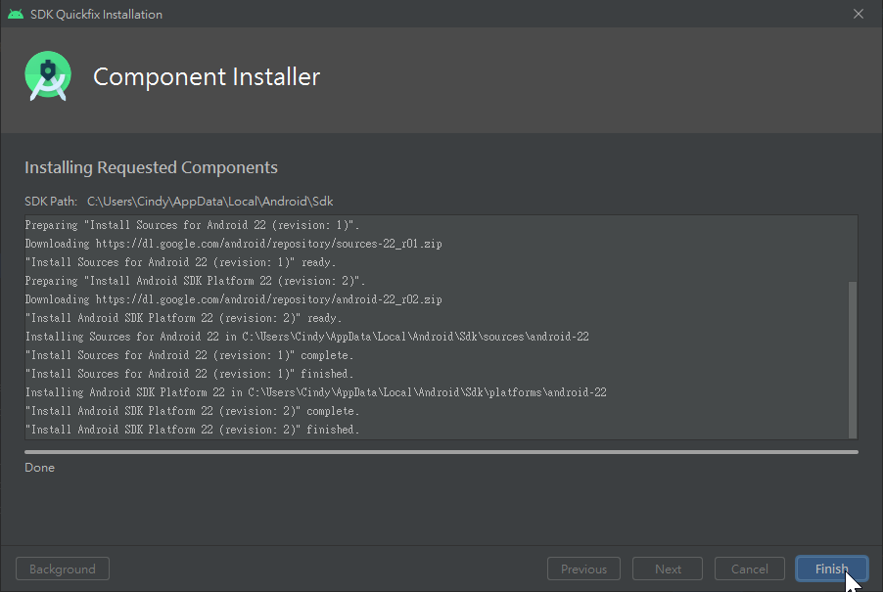Click 'Preparing Install Sources for Android 22' line

point(192,225)
